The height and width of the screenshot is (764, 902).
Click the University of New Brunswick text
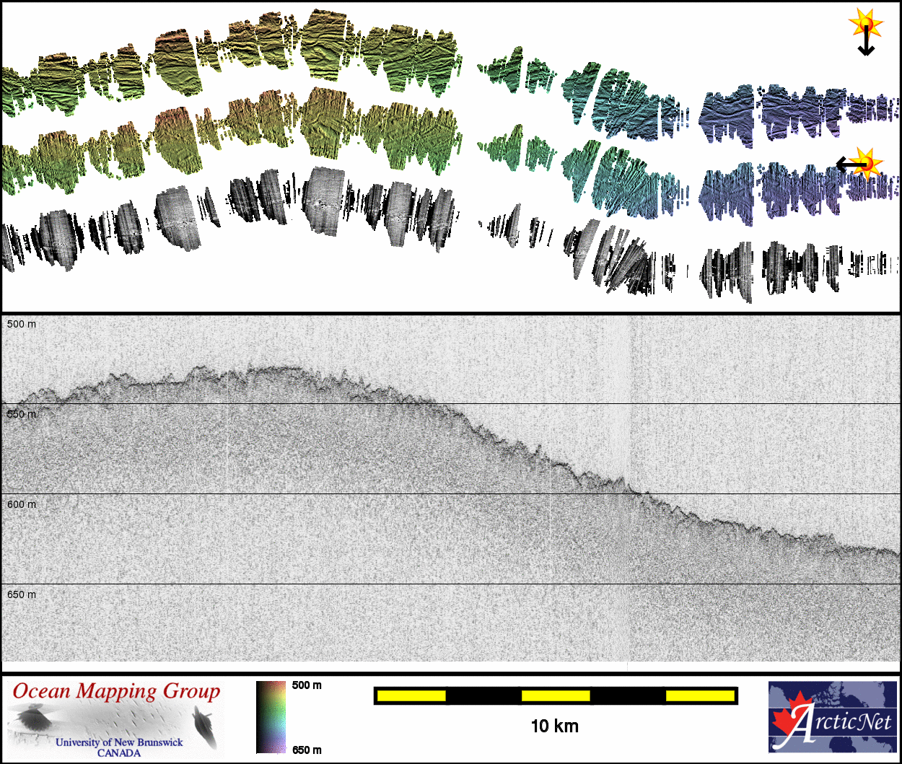(119, 742)
